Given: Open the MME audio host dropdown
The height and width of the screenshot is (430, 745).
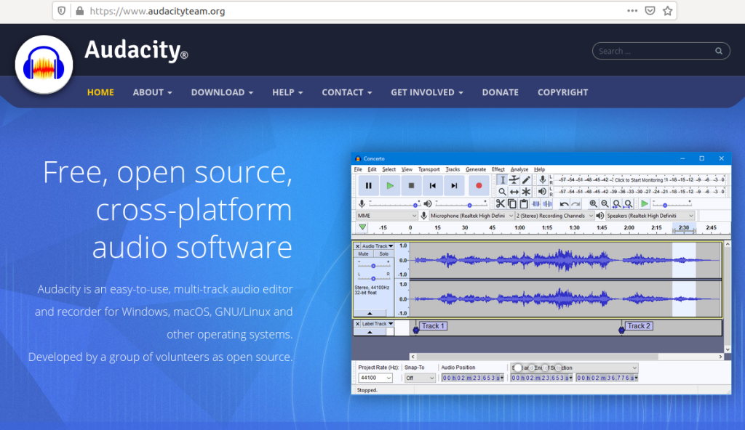Looking at the screenshot, I should pyautogui.click(x=387, y=216).
